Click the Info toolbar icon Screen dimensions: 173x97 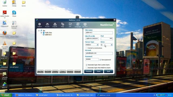70,25
